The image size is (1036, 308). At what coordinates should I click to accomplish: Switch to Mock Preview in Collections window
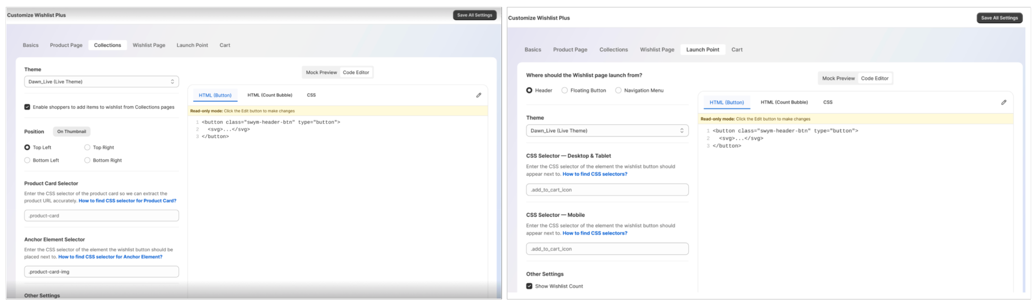(321, 72)
